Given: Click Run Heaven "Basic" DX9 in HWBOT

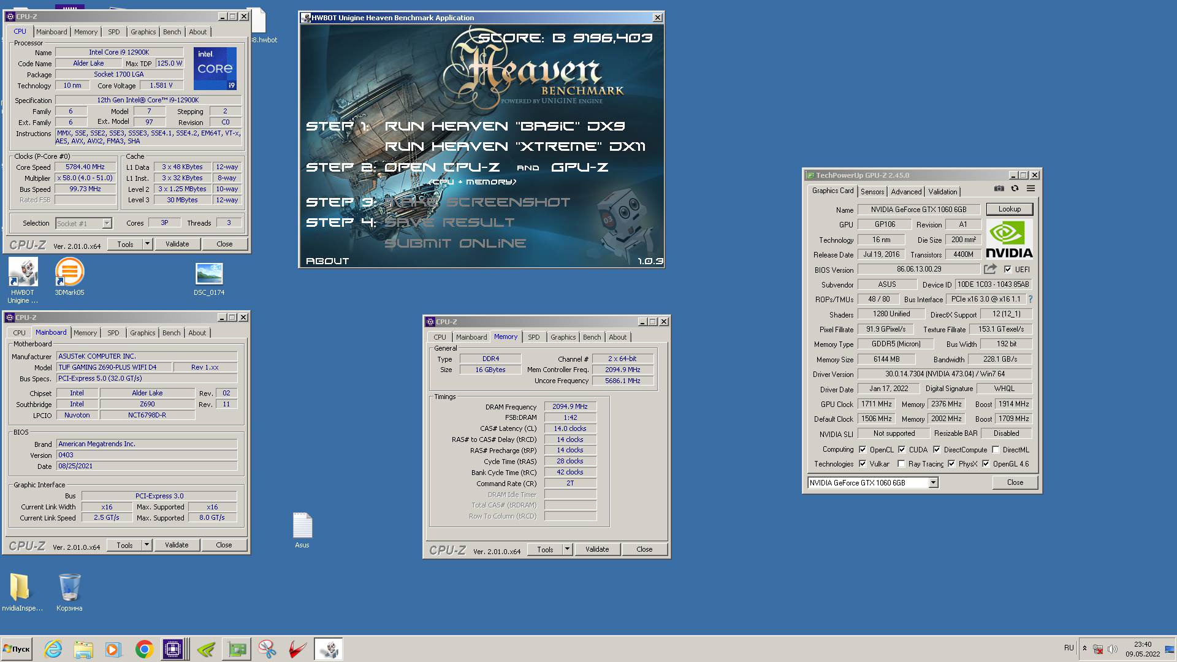Looking at the screenshot, I should (505, 126).
